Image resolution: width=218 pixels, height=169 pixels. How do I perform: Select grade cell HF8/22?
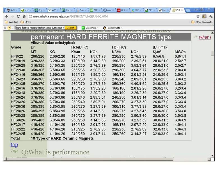pos(17,56)
